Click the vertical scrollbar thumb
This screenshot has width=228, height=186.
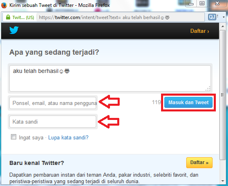(x=222, y=95)
